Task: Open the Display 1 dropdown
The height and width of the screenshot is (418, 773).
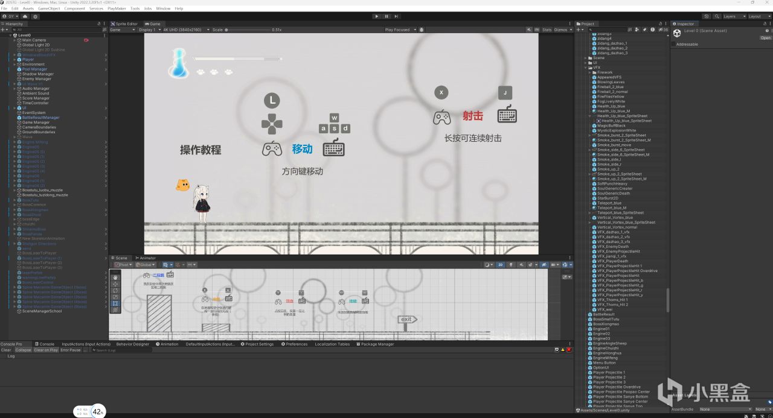Action: [149, 30]
